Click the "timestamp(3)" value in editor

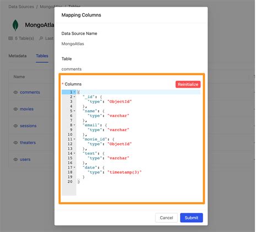coord(124,172)
